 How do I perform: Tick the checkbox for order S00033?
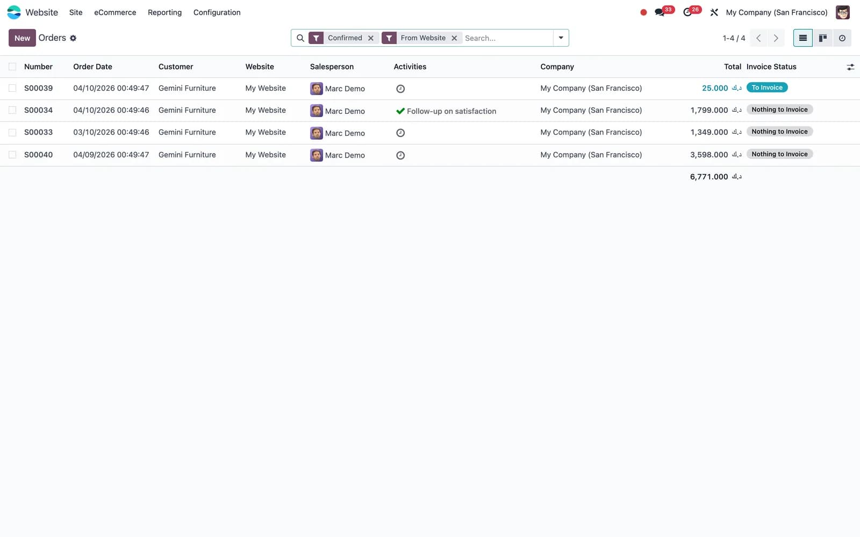click(12, 132)
